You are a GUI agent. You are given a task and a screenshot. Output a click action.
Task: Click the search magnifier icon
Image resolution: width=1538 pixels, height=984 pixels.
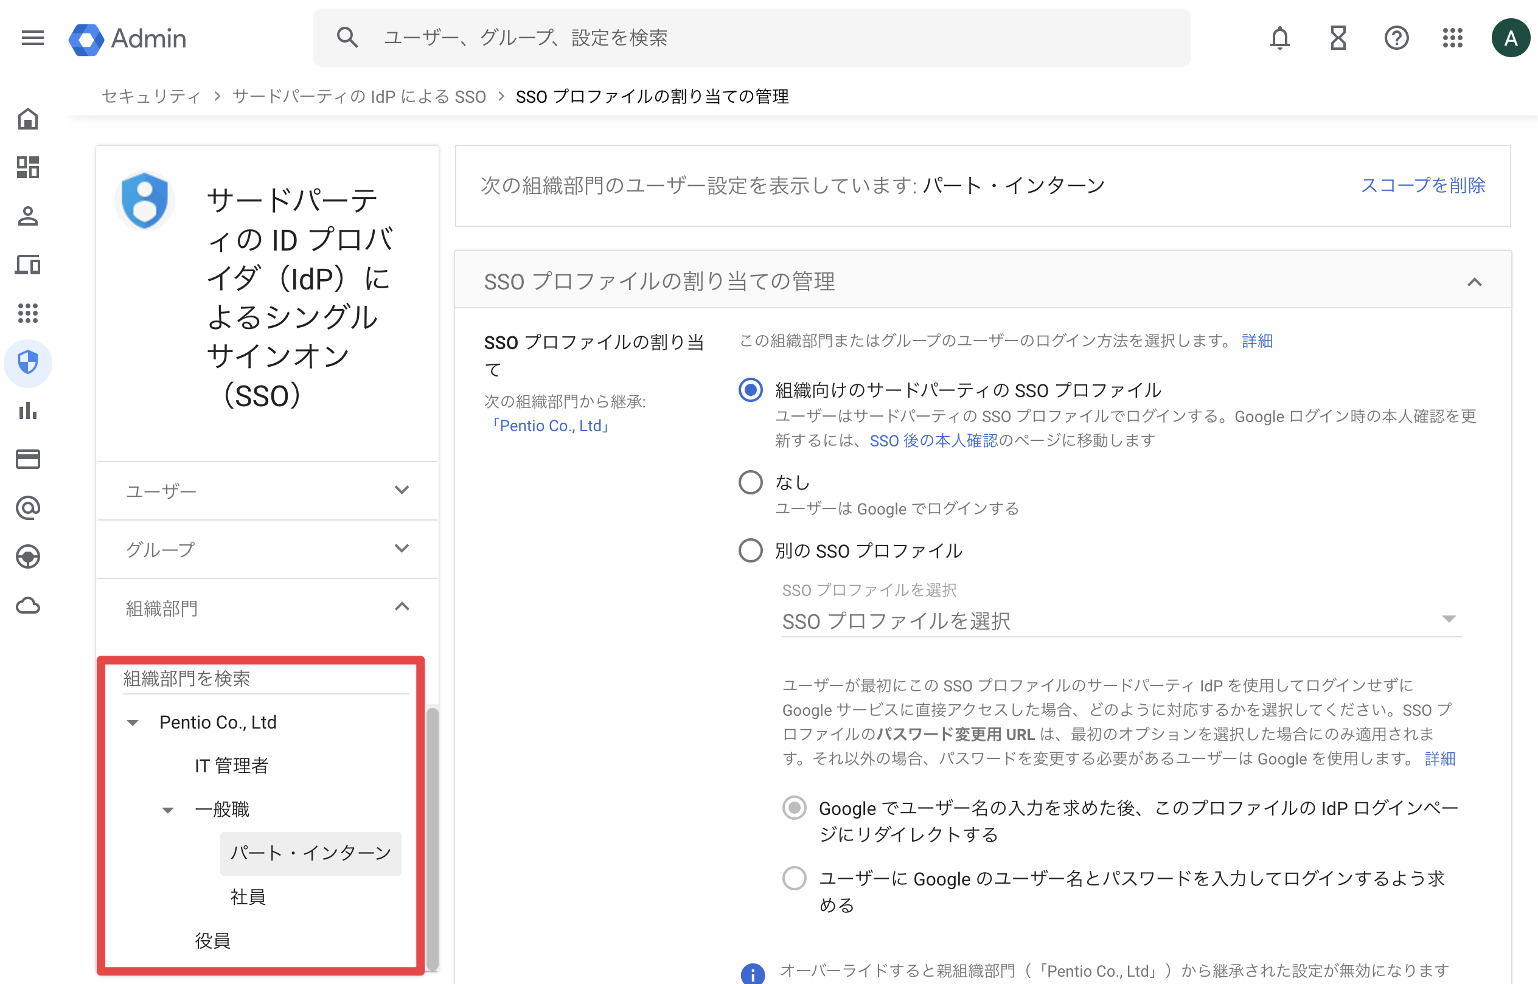pos(347,38)
